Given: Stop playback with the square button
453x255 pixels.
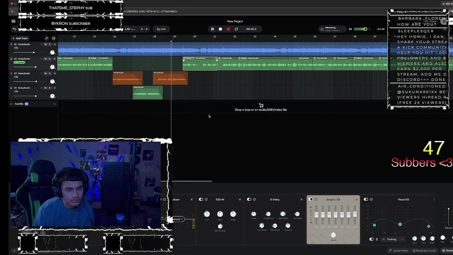Looking at the screenshot, I should 220,29.
